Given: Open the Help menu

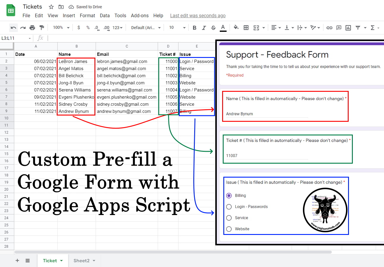Looking at the screenshot, I should pyautogui.click(x=158, y=15).
